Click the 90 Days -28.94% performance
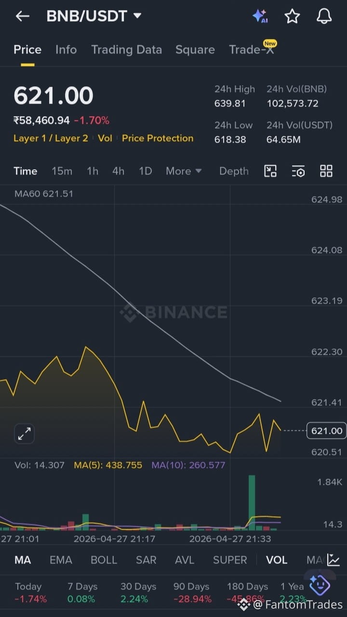The height and width of the screenshot is (617, 347). coord(191,593)
